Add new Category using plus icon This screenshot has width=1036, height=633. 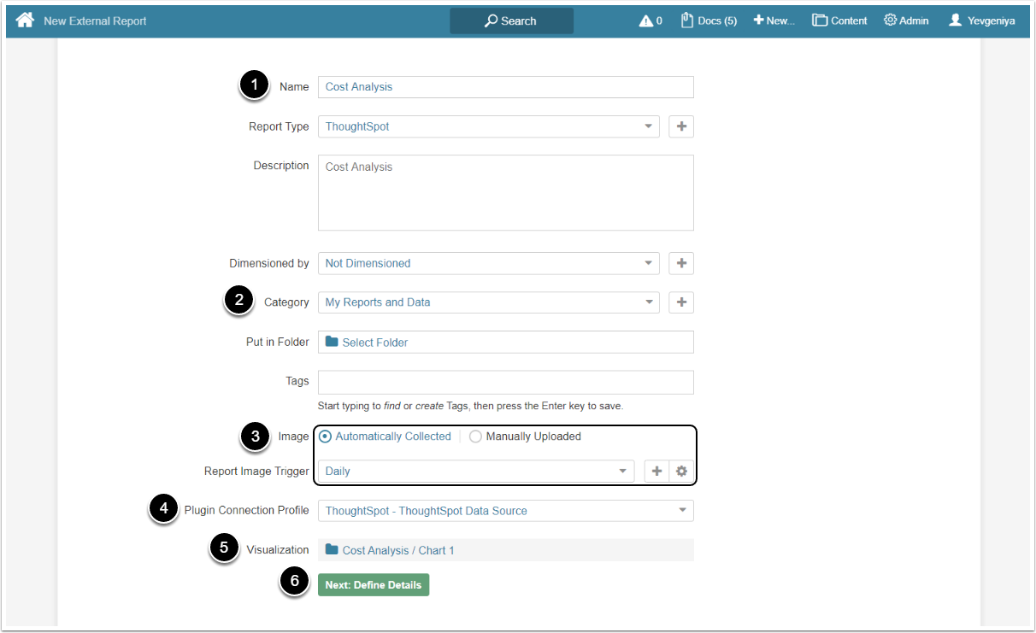point(681,302)
